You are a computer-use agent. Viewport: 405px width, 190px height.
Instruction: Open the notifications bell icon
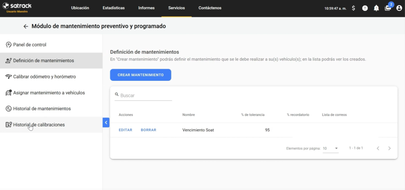pyautogui.click(x=377, y=8)
